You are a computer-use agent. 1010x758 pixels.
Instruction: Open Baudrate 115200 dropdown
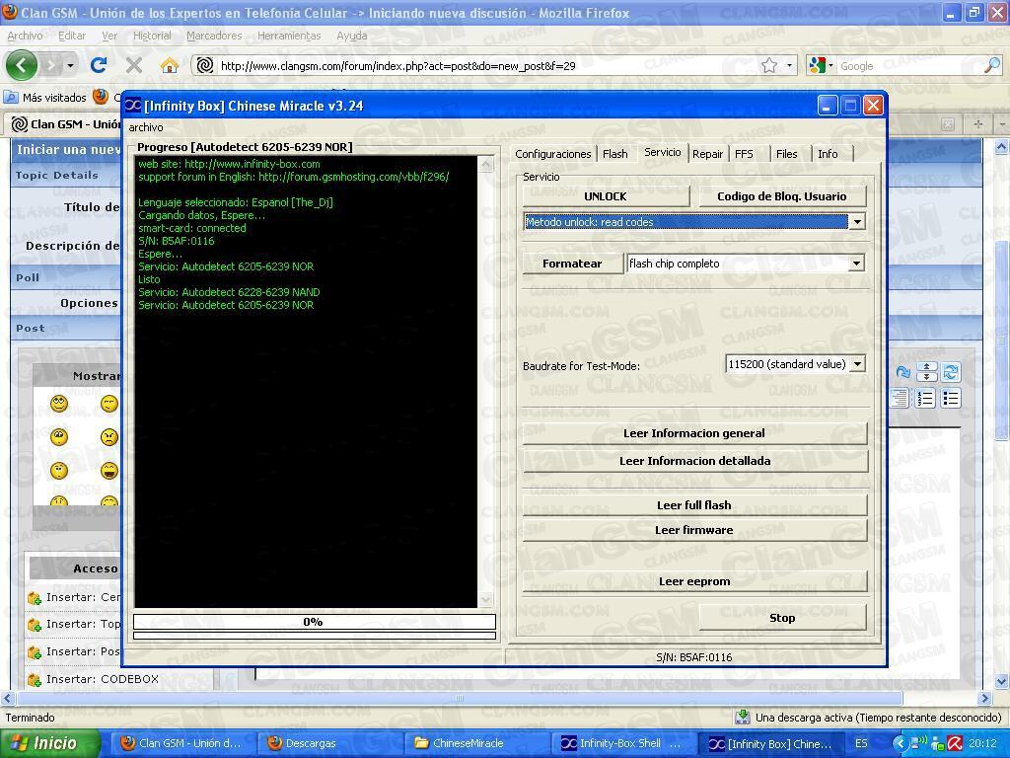click(857, 364)
